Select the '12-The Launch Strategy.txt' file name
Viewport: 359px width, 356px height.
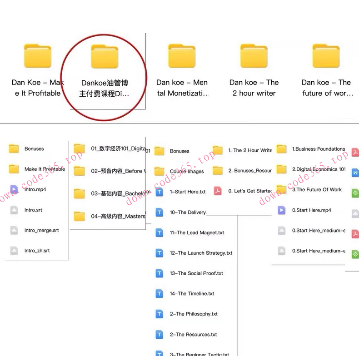point(201,253)
